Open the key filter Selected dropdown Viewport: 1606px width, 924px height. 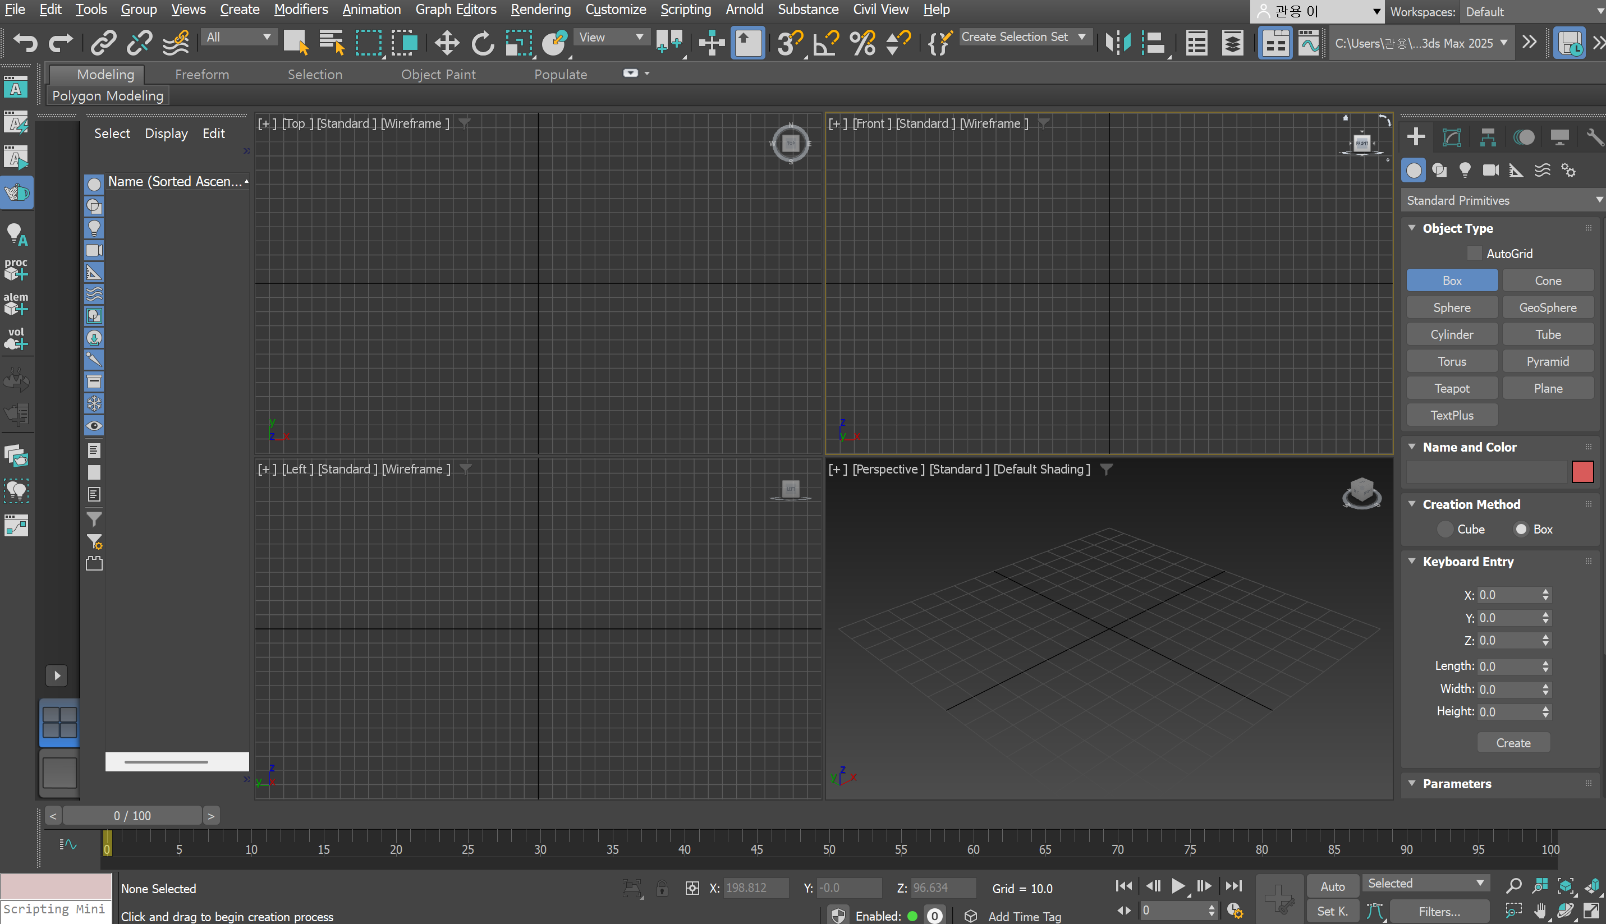coord(1426,882)
